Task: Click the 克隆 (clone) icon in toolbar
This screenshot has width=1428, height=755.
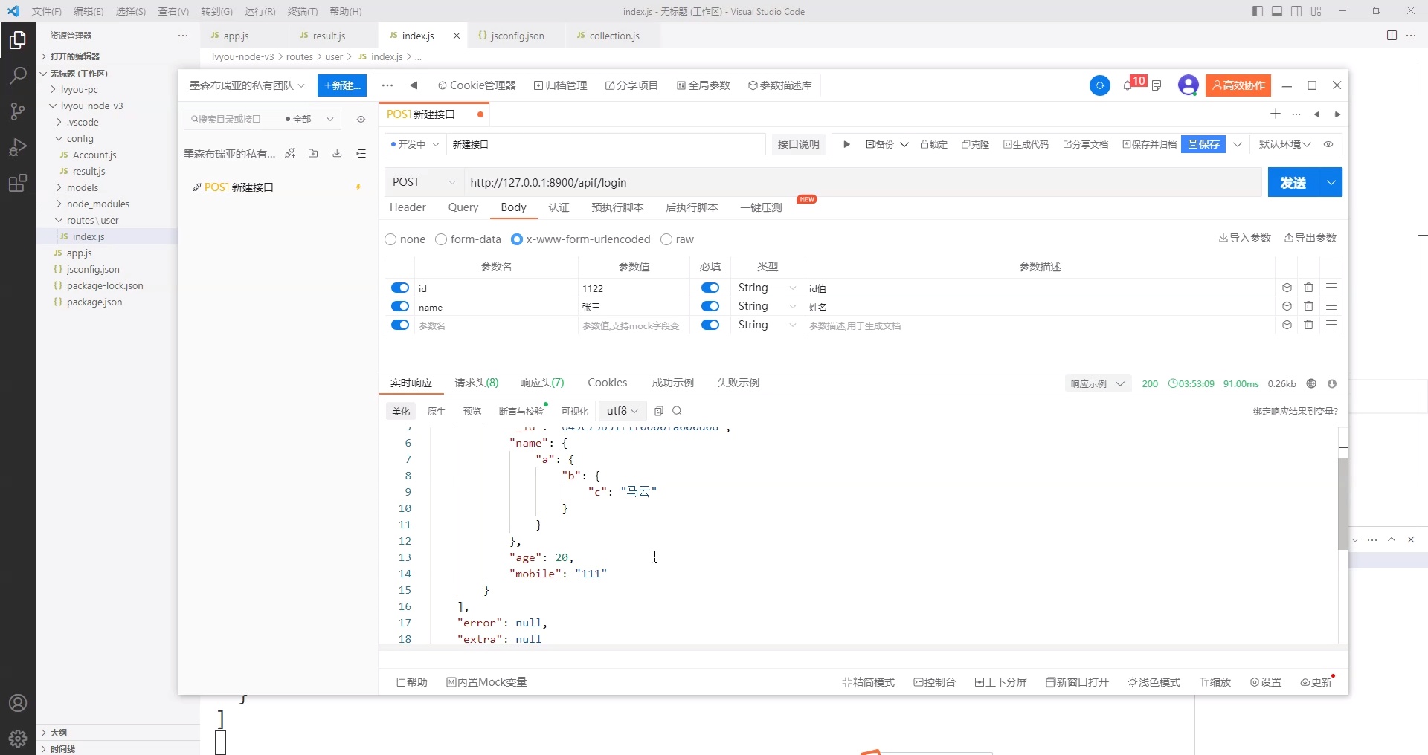Action: 975,144
